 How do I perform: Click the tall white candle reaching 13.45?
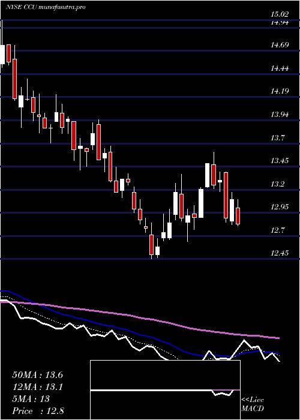click(208, 175)
